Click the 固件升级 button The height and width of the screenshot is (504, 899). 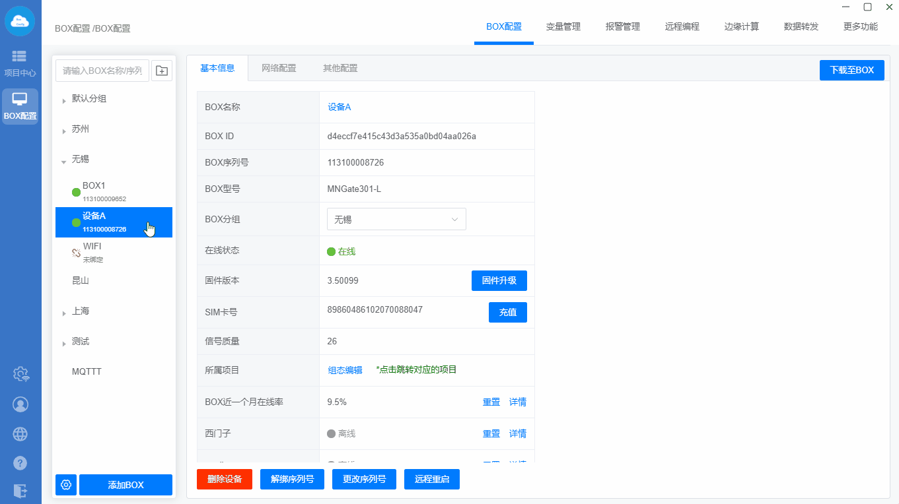[x=499, y=280]
